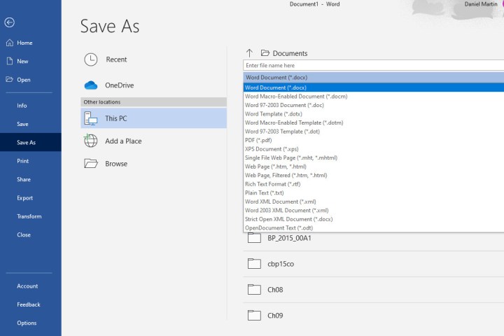Go up one folder level arrow

249,53
